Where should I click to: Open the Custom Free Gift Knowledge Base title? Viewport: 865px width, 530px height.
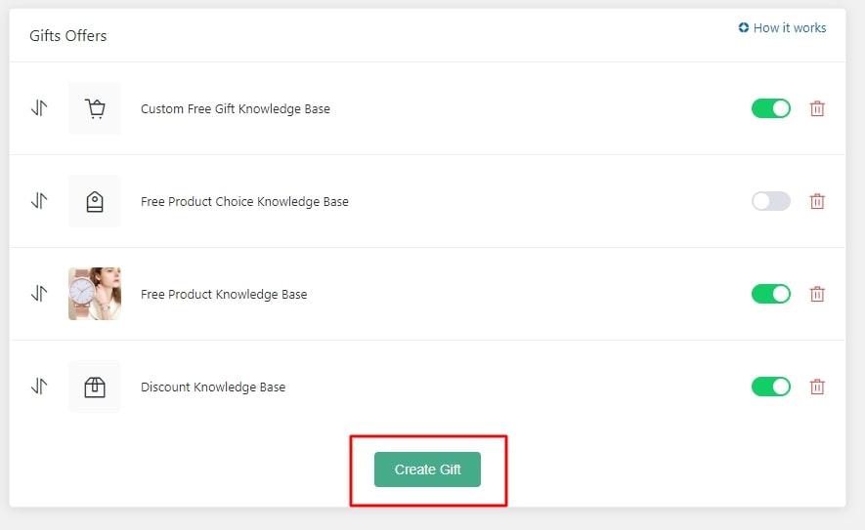pyautogui.click(x=236, y=109)
